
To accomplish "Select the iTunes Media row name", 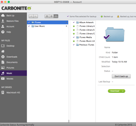I will [x=85, y=37].
